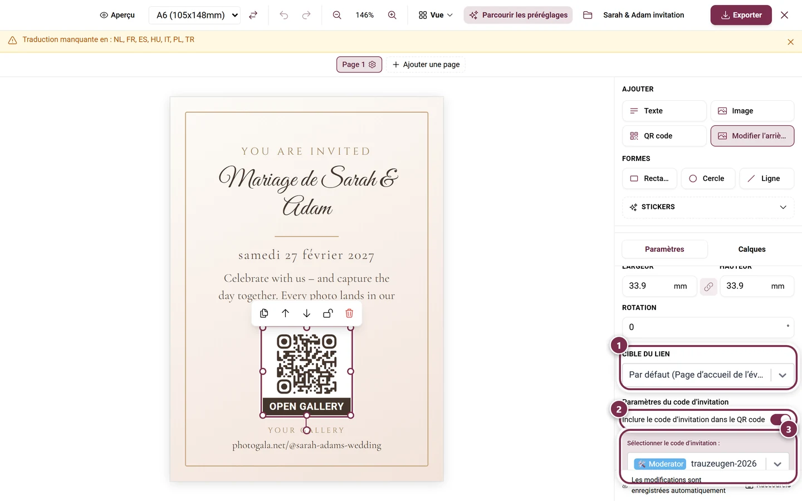Click Ajouter une page button

click(426, 65)
